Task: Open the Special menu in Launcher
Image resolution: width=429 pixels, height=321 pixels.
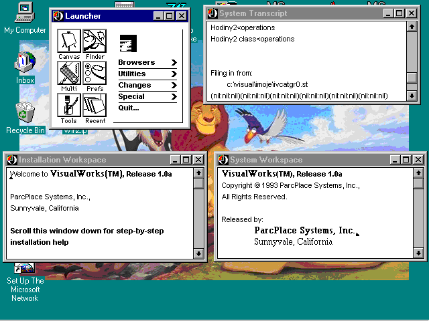Action: pos(147,96)
